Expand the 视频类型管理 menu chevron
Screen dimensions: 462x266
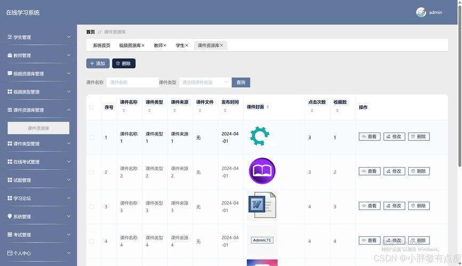click(69, 92)
